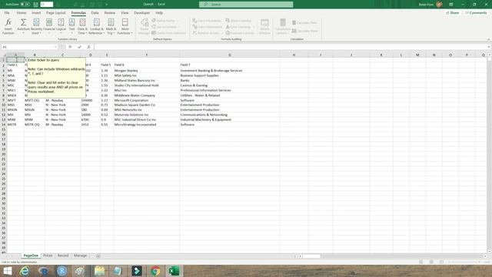Viewport: 492px width, 277px height.
Task: Select cell with Casinos & Gaming
Action: pyautogui.click(x=230, y=85)
